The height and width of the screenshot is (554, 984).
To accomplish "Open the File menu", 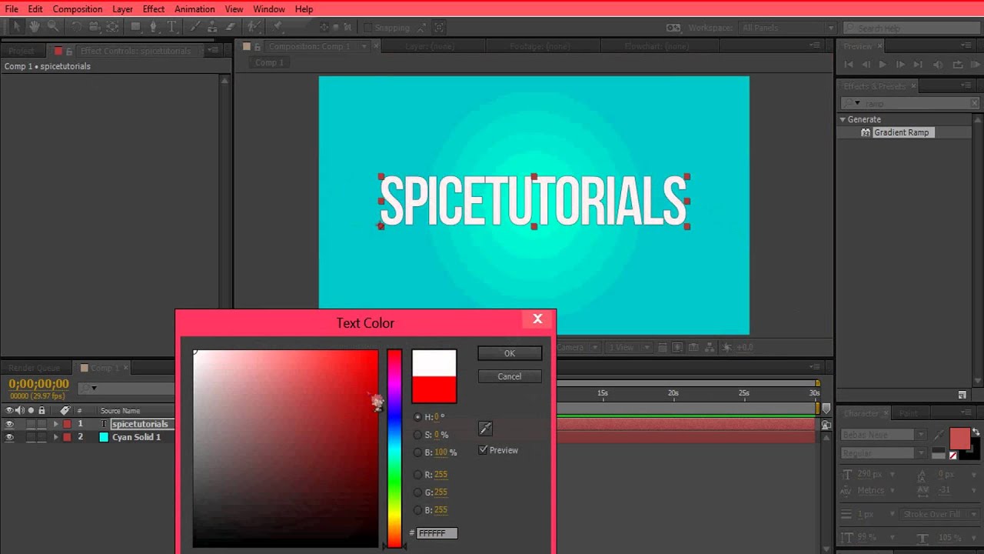I will tap(12, 9).
